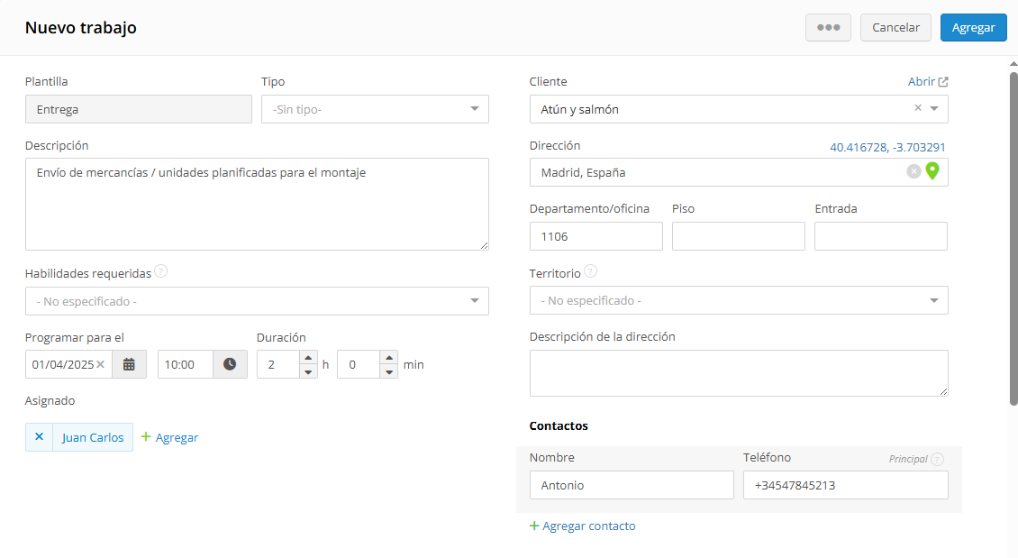Clear the Cliente selection Atún y salmón
The width and height of the screenshot is (1018, 558).
[x=918, y=108]
